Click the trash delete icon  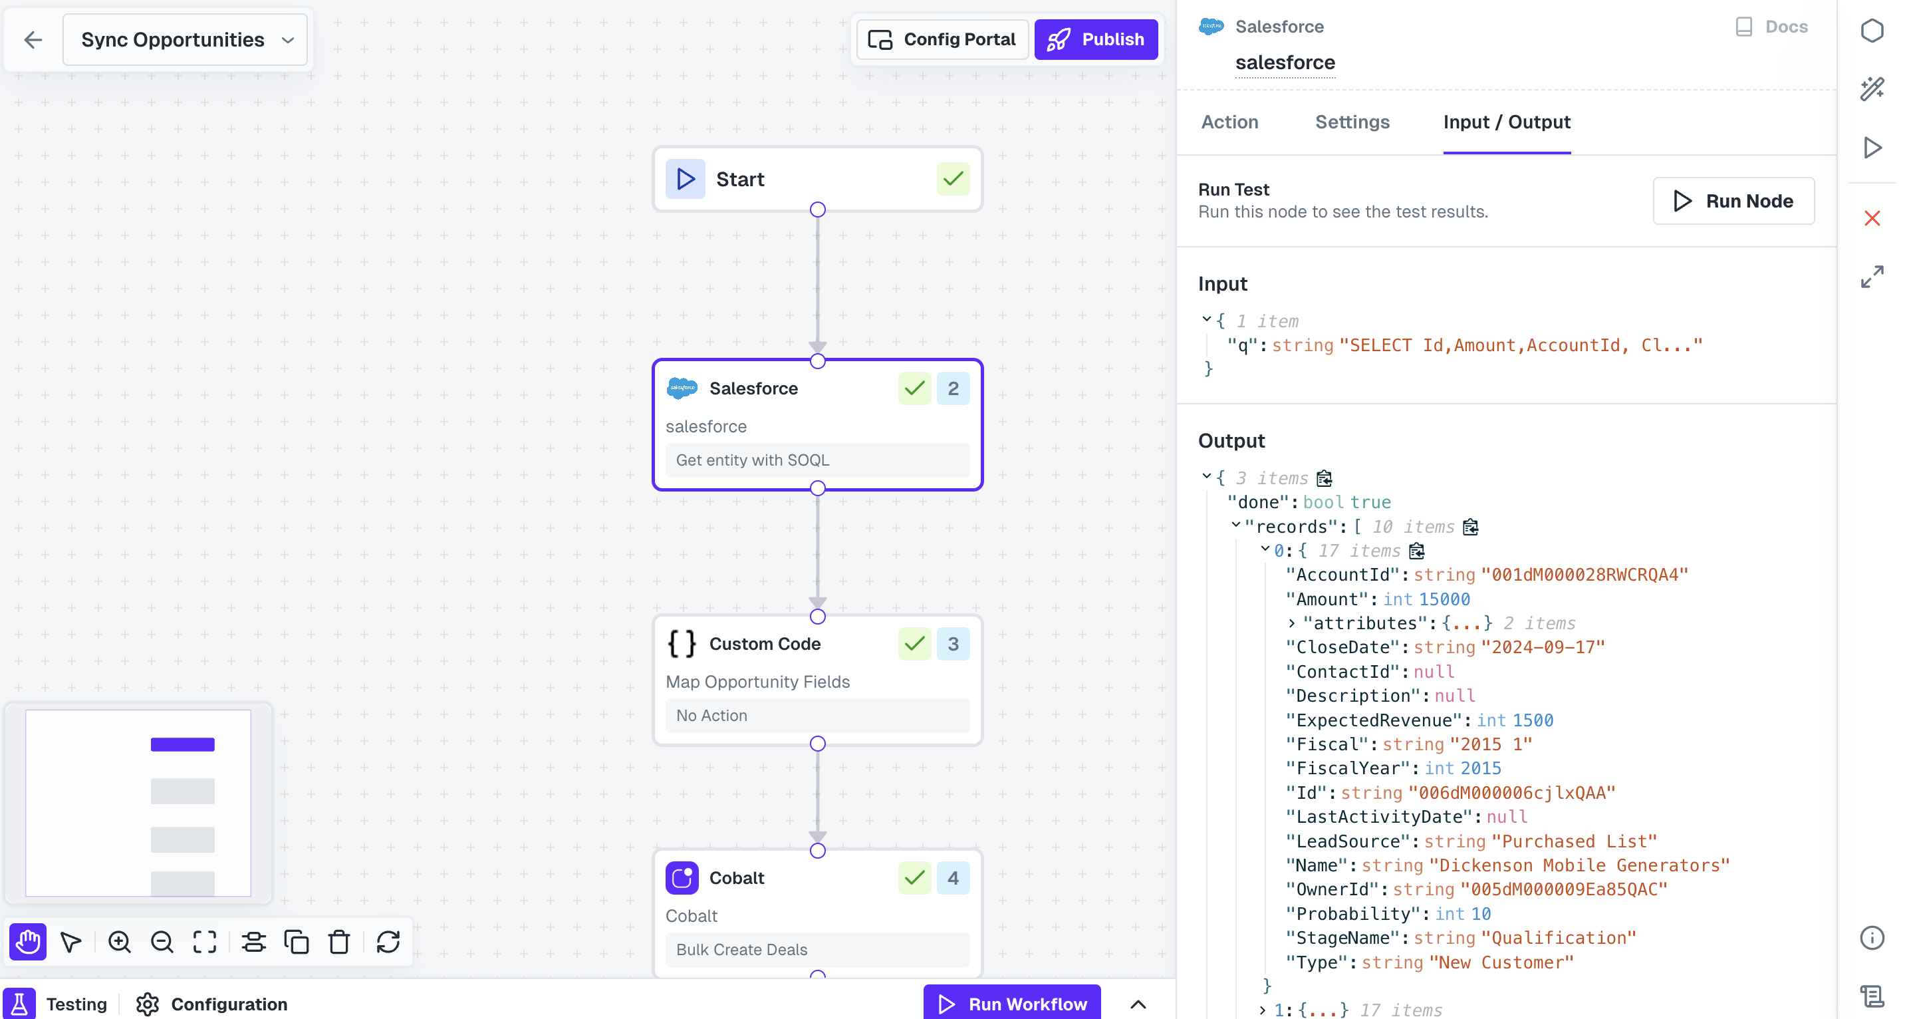340,942
